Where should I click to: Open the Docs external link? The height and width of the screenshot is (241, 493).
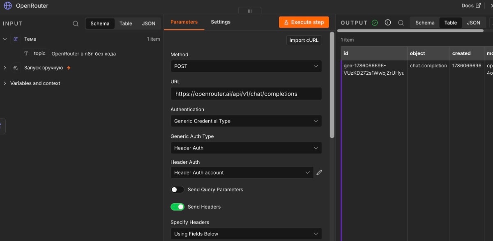(x=471, y=5)
